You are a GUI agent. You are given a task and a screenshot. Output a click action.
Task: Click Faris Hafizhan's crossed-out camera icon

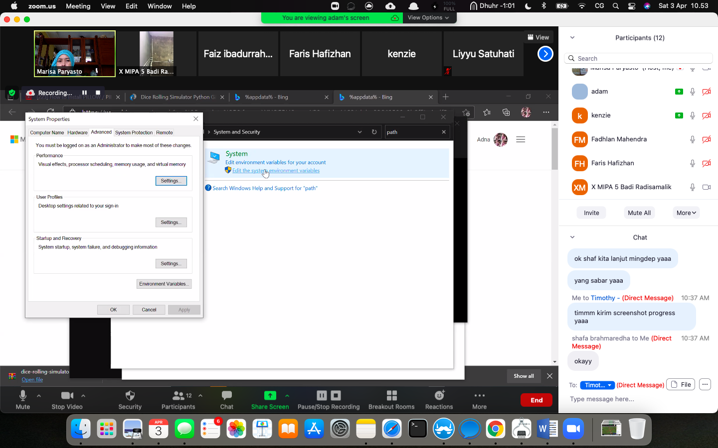coord(707,163)
